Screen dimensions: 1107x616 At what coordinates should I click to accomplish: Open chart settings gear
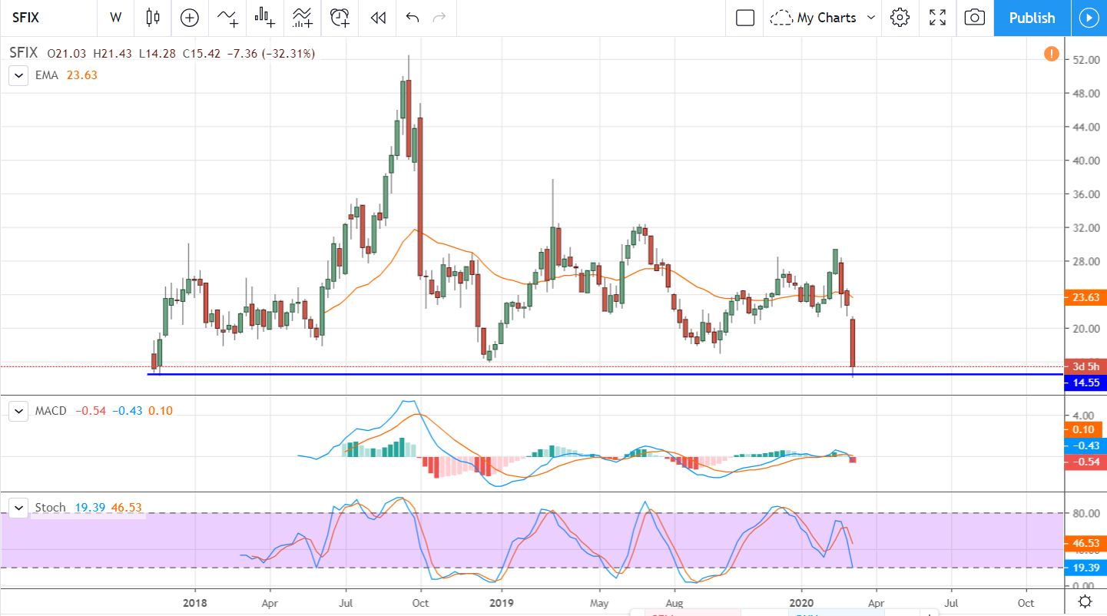900,18
